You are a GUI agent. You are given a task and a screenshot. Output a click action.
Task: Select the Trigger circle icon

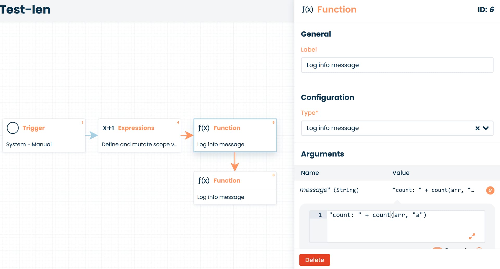(x=13, y=128)
